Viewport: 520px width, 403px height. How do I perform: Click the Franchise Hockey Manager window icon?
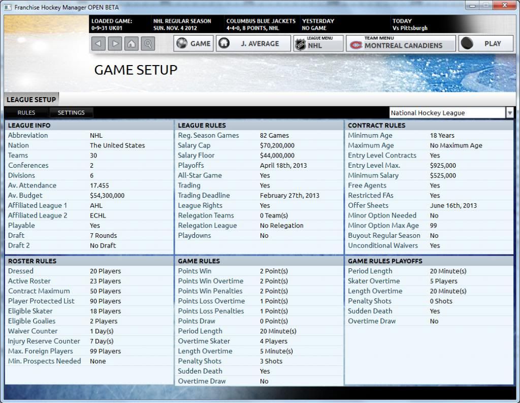[x=7, y=7]
